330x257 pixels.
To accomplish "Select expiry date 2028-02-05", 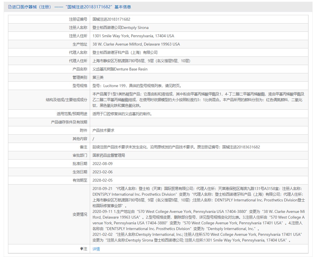I will point(102,180).
